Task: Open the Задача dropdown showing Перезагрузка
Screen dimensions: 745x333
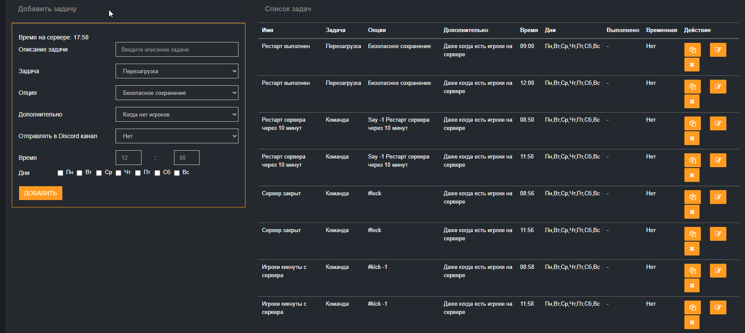Action: pos(177,71)
